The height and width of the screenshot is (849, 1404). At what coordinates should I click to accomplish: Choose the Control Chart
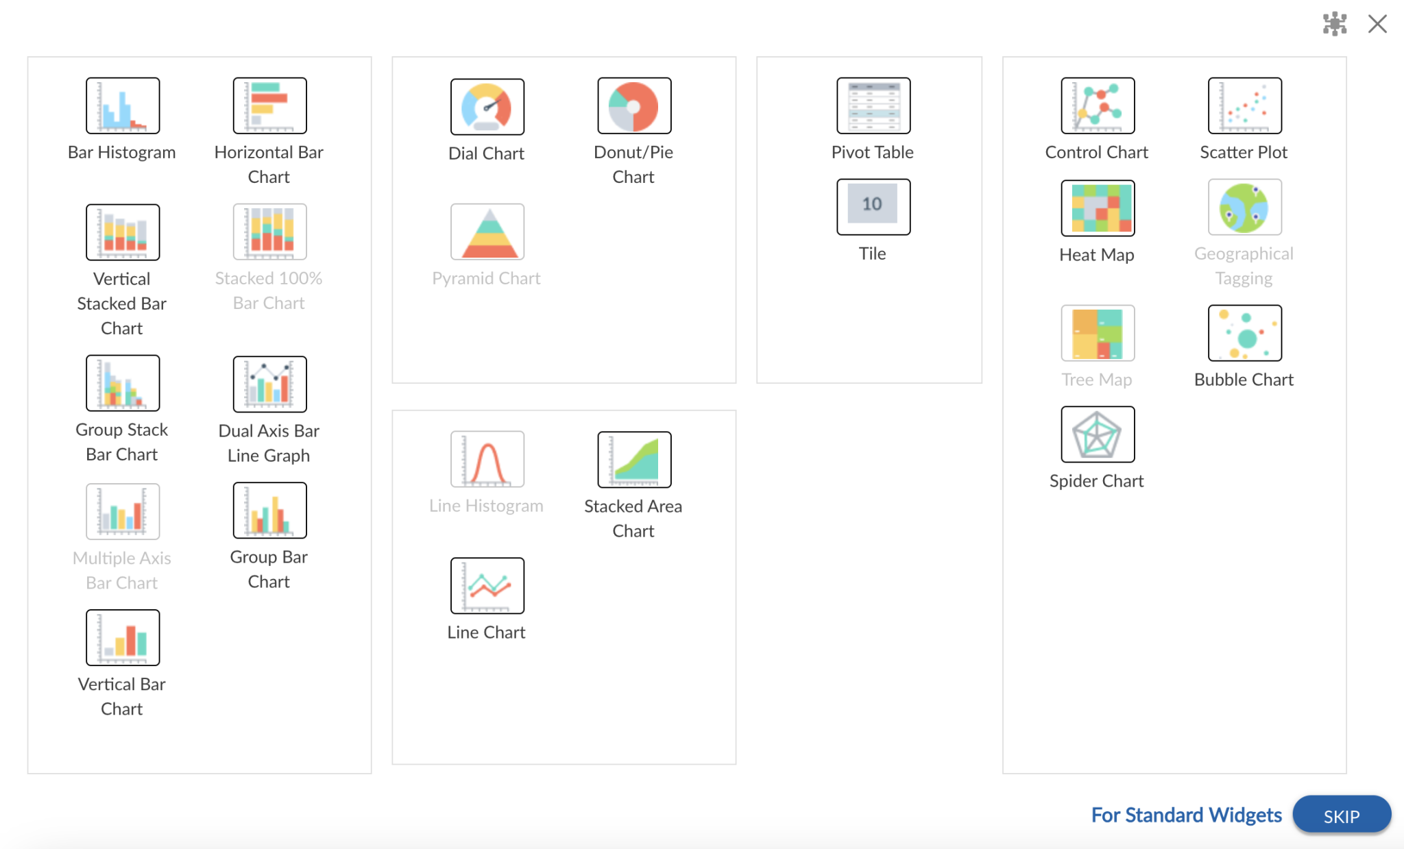click(1096, 106)
